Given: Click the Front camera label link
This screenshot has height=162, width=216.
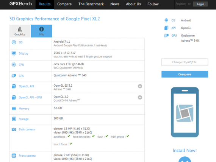Looking at the screenshot, I should click(27, 156).
